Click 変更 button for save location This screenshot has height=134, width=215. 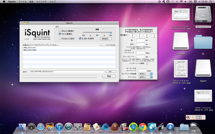[111, 72]
